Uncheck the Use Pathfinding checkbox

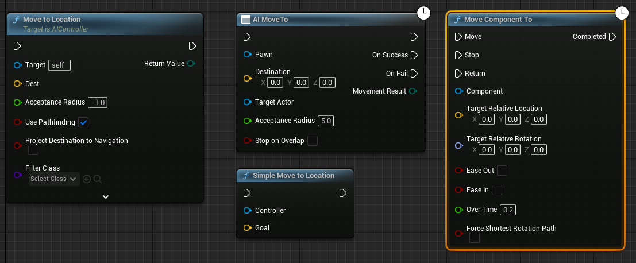pyautogui.click(x=83, y=122)
